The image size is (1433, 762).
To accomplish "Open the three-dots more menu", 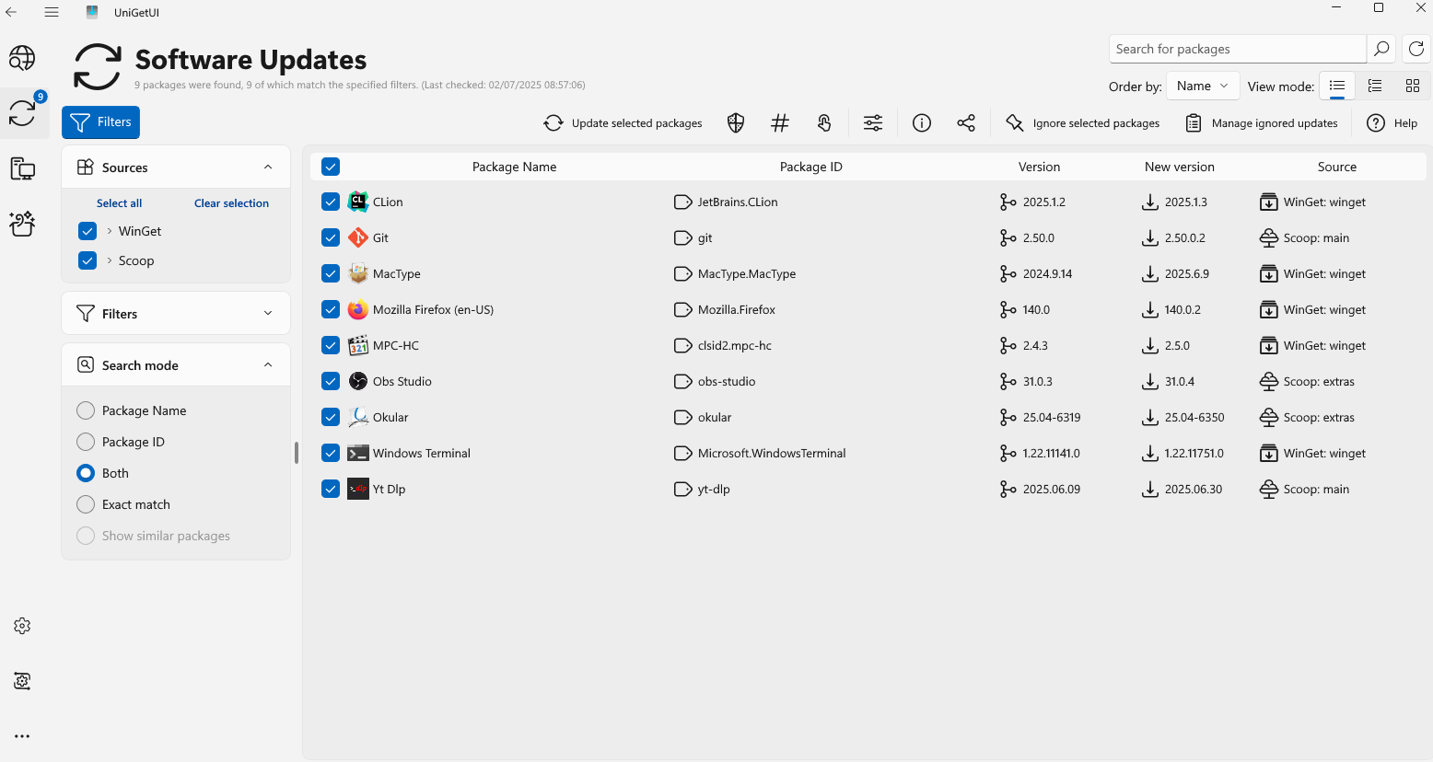I will [22, 736].
